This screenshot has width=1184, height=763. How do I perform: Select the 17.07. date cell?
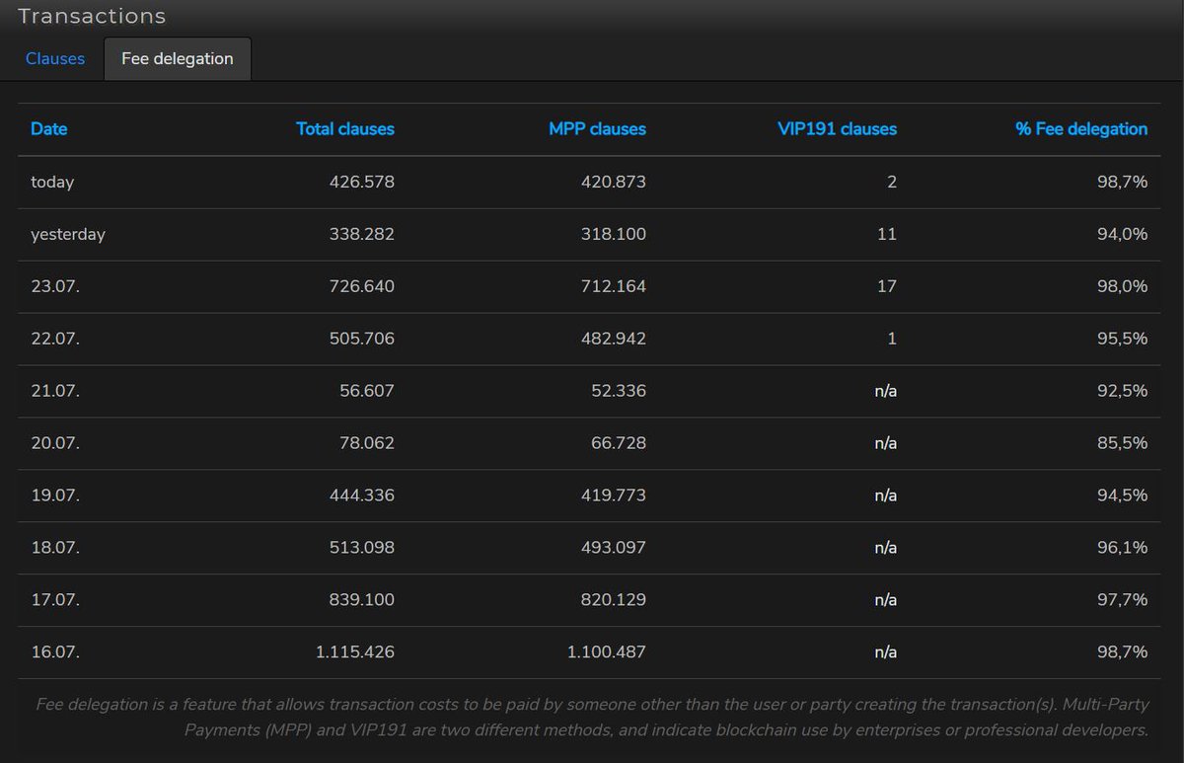click(55, 600)
